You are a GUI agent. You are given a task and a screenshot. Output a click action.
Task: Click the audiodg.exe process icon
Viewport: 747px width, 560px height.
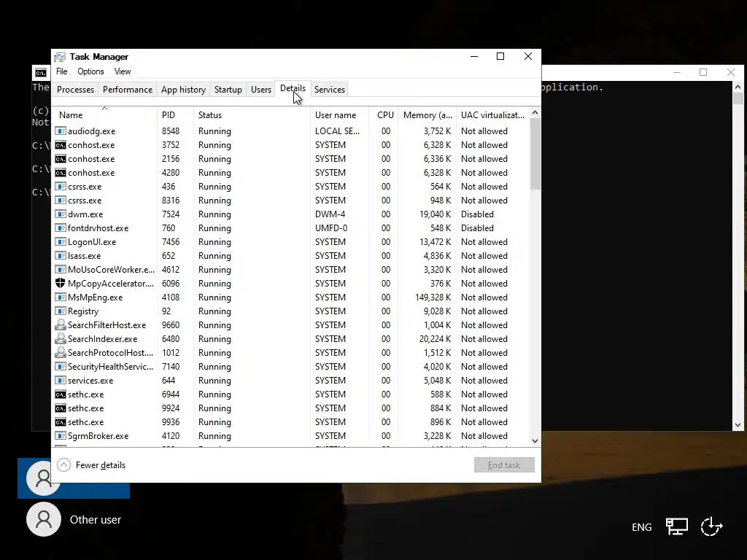(x=60, y=131)
